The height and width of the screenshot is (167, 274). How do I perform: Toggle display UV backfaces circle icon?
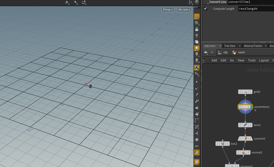[x=197, y=140]
